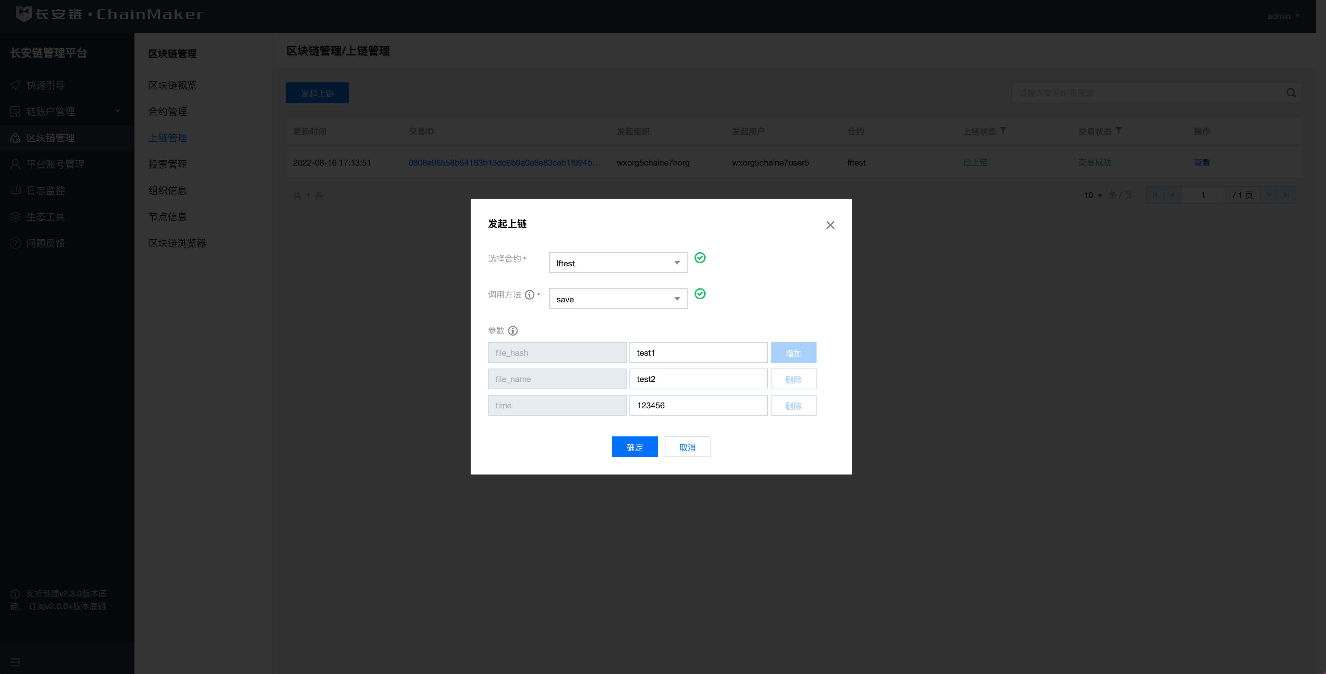Click the info icon next to 调用方法
Viewport: 1326px width, 674px height.
coord(529,295)
